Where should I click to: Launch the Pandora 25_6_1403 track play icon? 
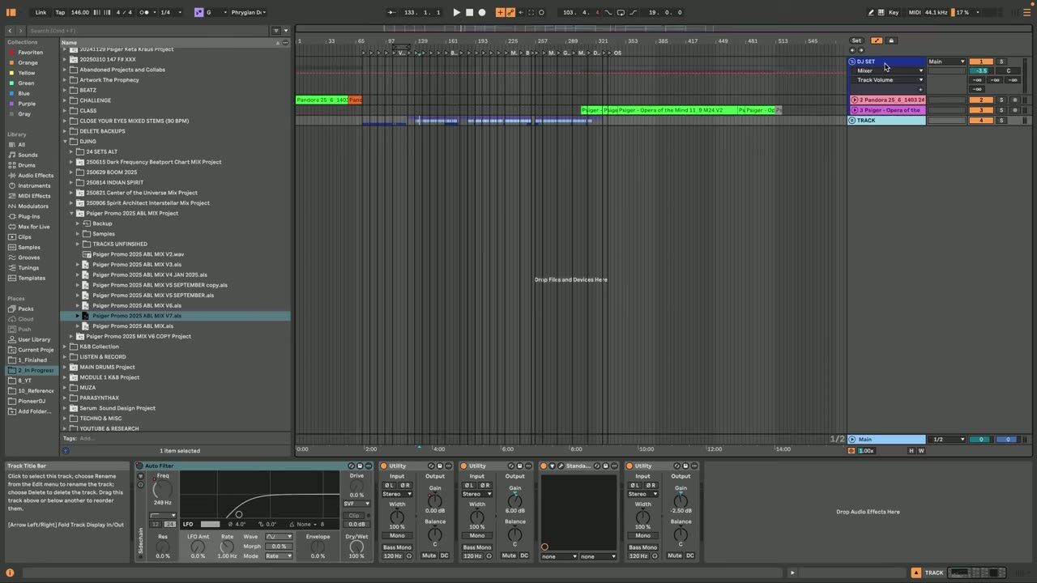854,100
